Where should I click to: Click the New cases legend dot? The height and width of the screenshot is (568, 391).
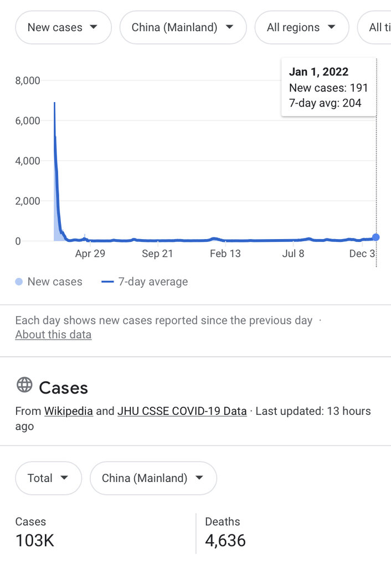19,282
